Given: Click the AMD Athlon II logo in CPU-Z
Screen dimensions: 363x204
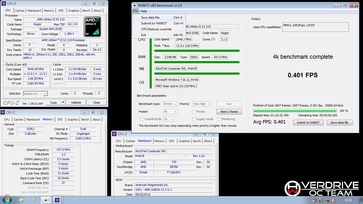Looking at the screenshot, I should tap(92, 27).
